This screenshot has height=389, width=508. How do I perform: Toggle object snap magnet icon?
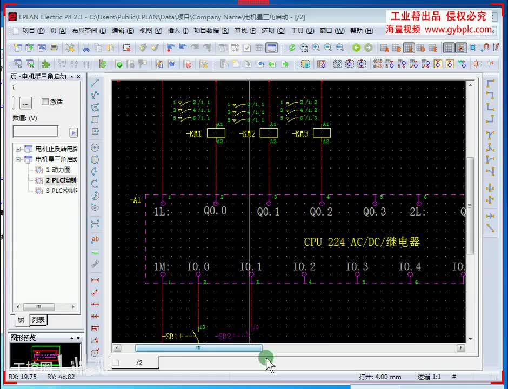pos(485,48)
